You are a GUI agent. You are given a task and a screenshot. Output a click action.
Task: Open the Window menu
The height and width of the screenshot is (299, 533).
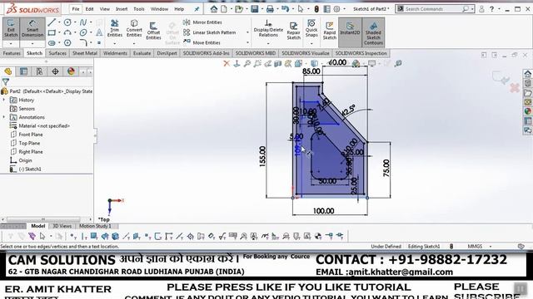[x=159, y=9]
